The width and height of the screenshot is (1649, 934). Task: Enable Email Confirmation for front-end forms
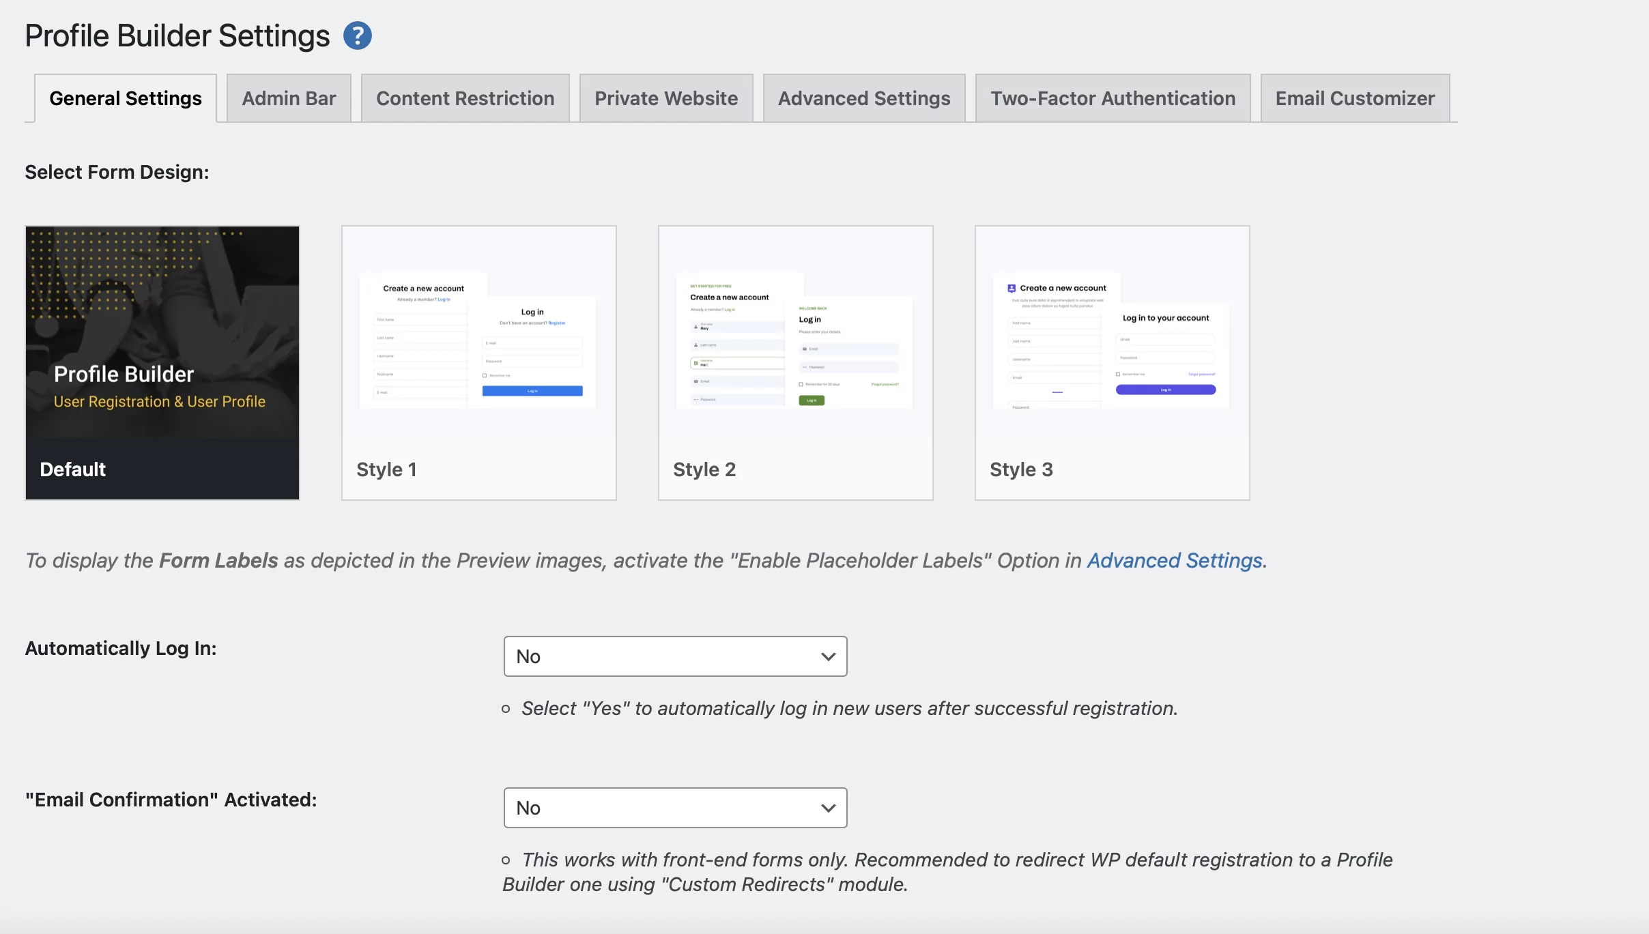(675, 807)
